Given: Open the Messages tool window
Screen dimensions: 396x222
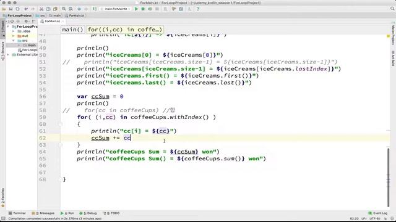Looking at the screenshot, I should [43, 213].
